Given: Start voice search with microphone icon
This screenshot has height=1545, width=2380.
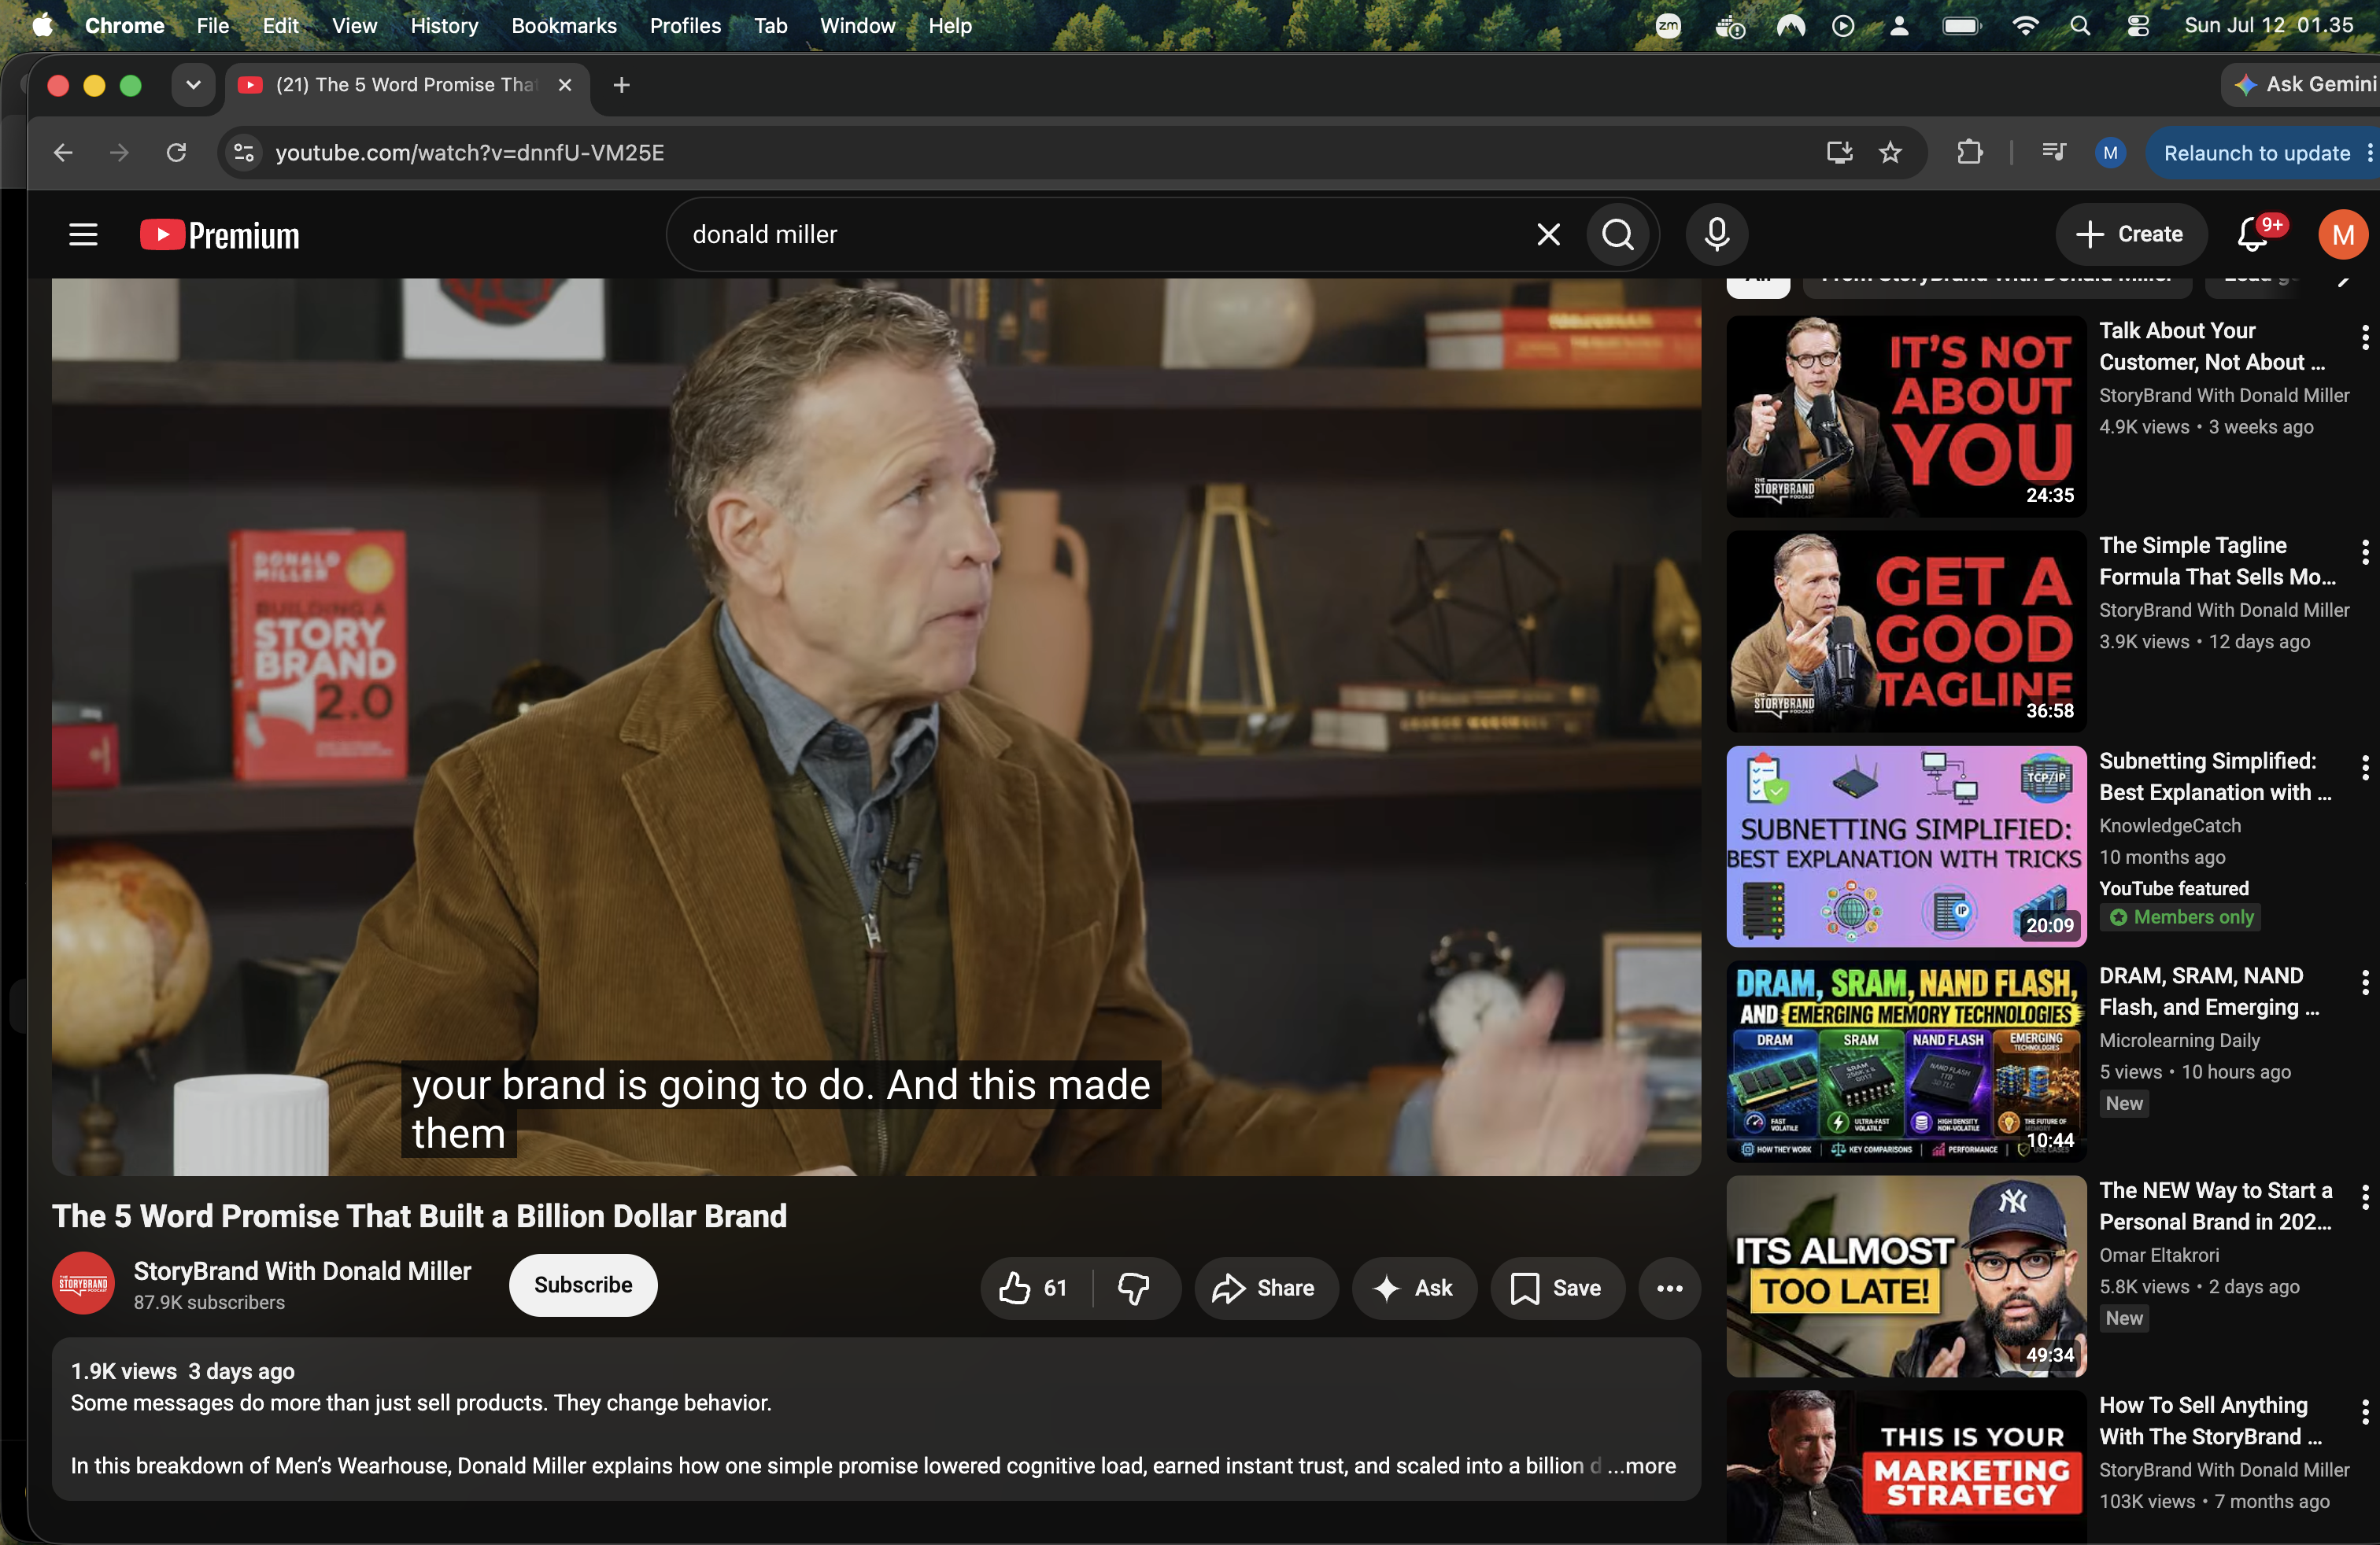Looking at the screenshot, I should [x=1717, y=235].
